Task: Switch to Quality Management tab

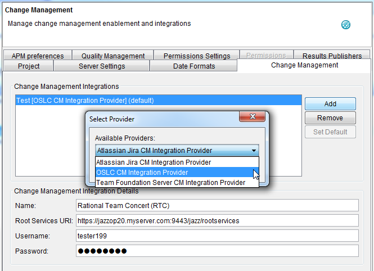Action: (x=113, y=55)
